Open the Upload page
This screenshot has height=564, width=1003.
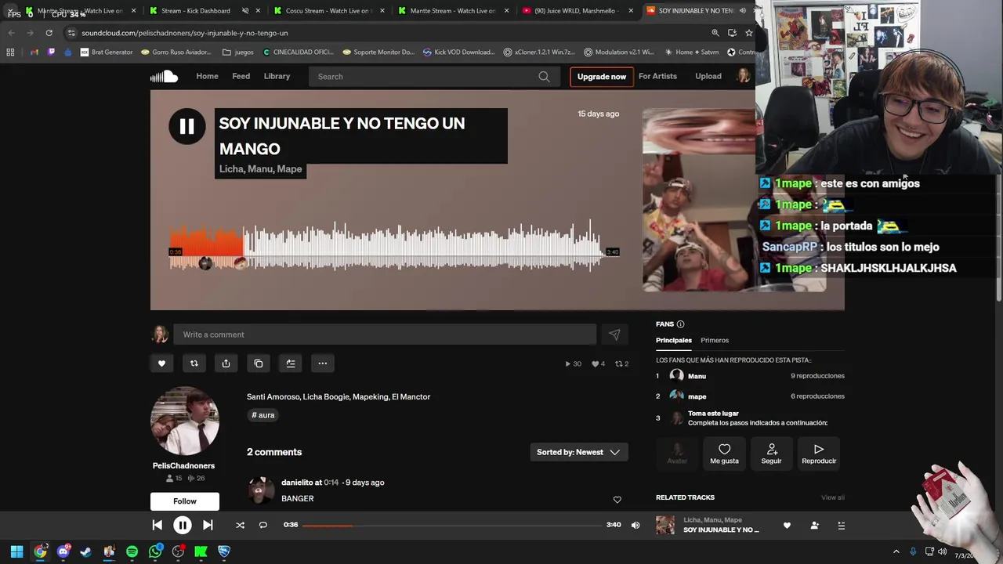(x=708, y=76)
